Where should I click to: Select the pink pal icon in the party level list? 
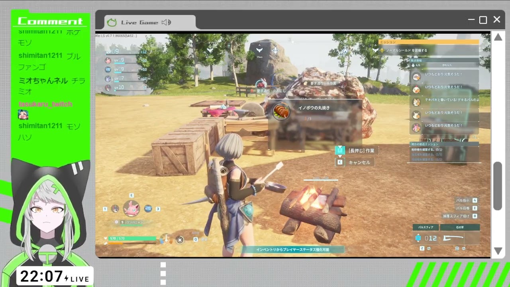[x=108, y=61]
